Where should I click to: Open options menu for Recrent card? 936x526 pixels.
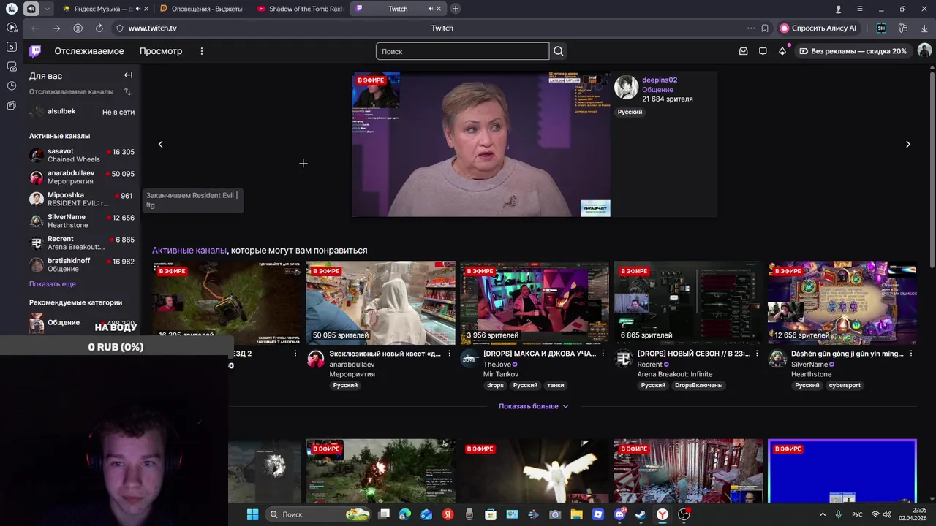click(x=757, y=354)
